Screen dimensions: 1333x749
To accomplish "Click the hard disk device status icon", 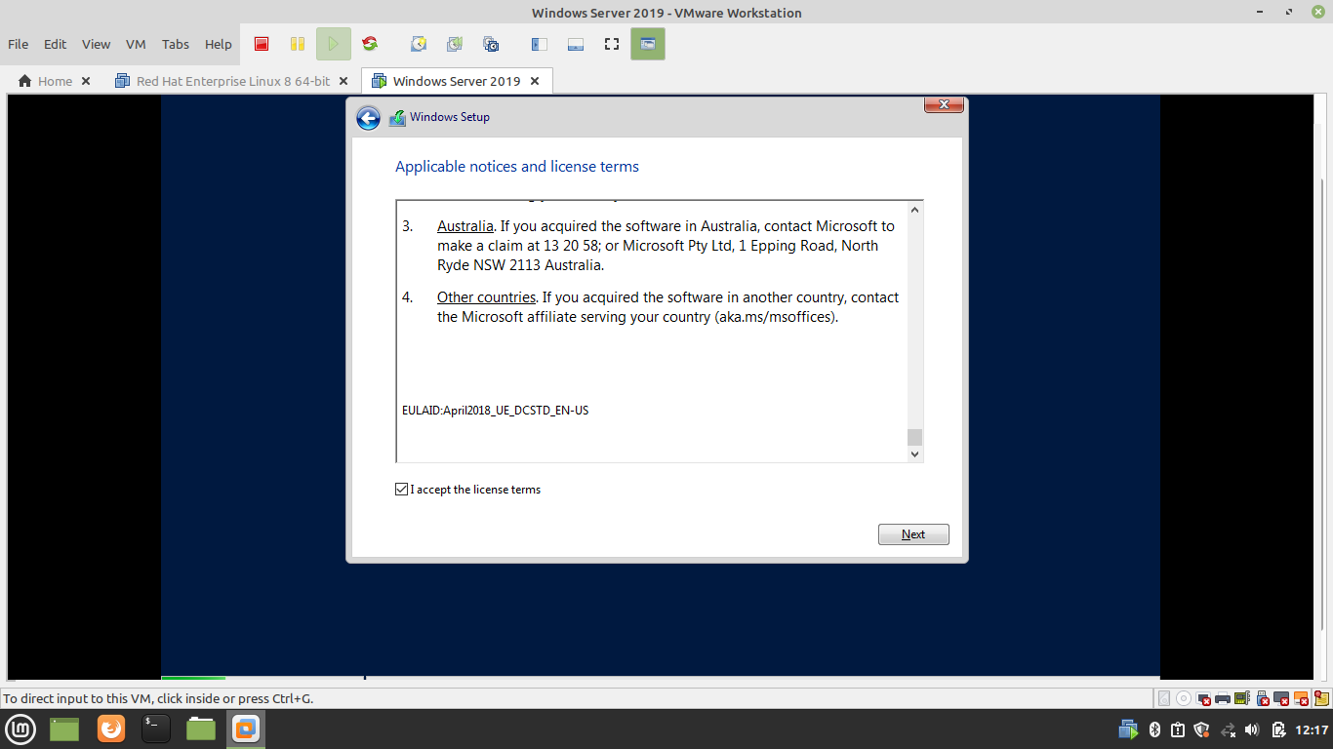I will click(x=1164, y=698).
